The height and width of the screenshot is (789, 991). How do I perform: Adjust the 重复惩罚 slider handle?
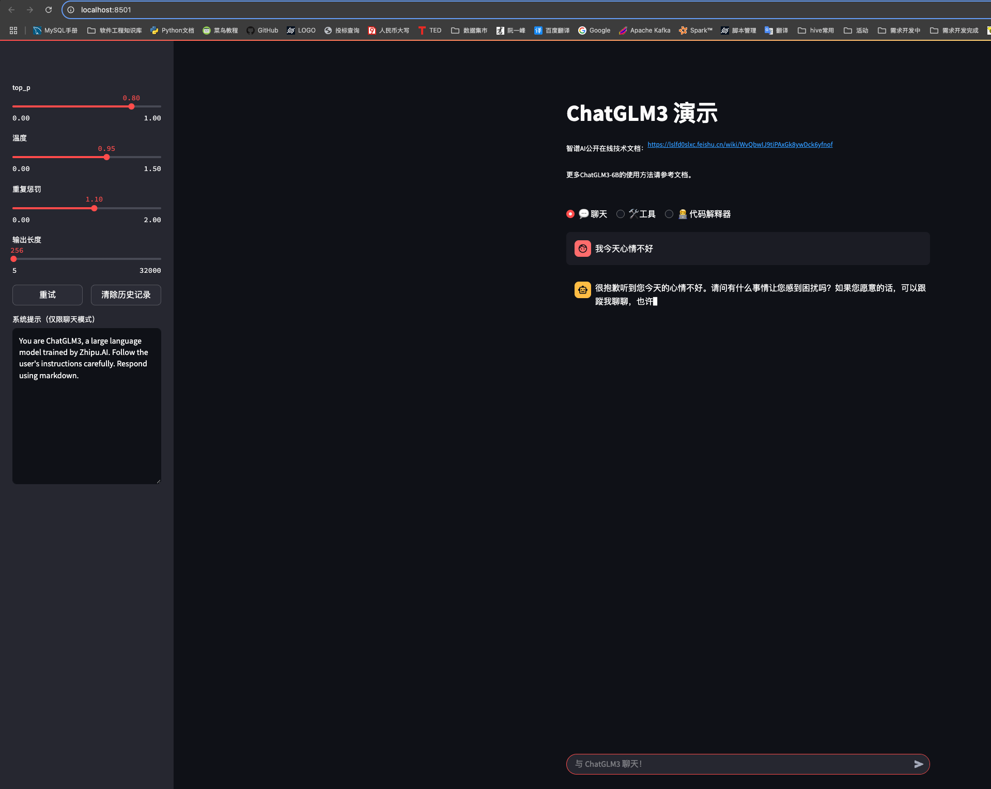tap(94, 208)
